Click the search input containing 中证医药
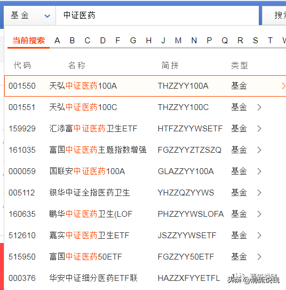The height and width of the screenshot is (290, 286). (157, 15)
